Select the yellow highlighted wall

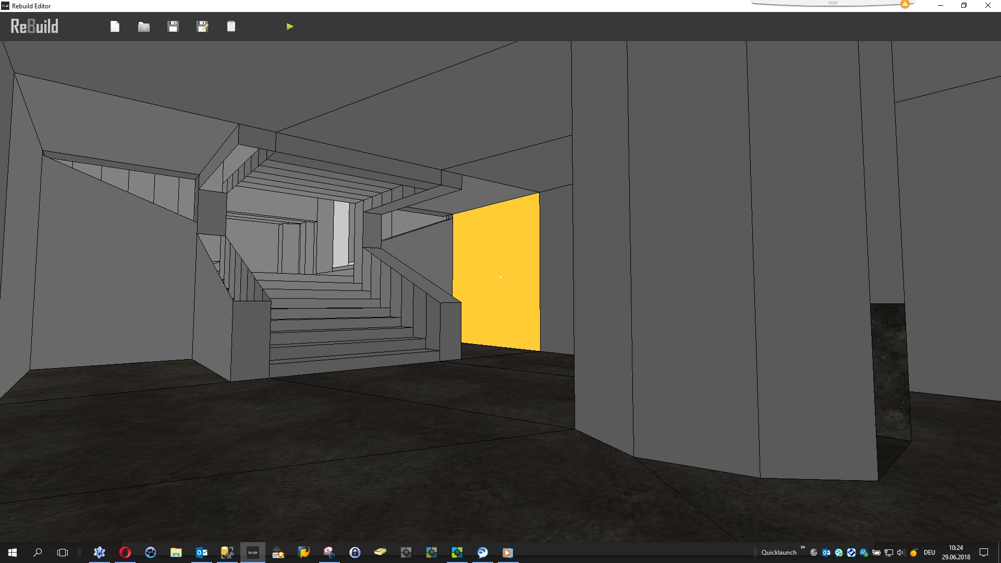(495, 271)
